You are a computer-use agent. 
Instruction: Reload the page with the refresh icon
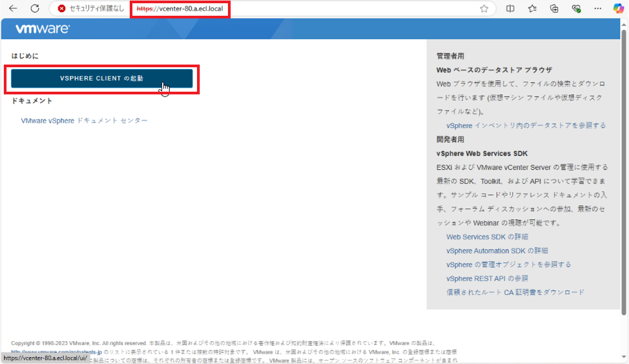[x=35, y=9]
